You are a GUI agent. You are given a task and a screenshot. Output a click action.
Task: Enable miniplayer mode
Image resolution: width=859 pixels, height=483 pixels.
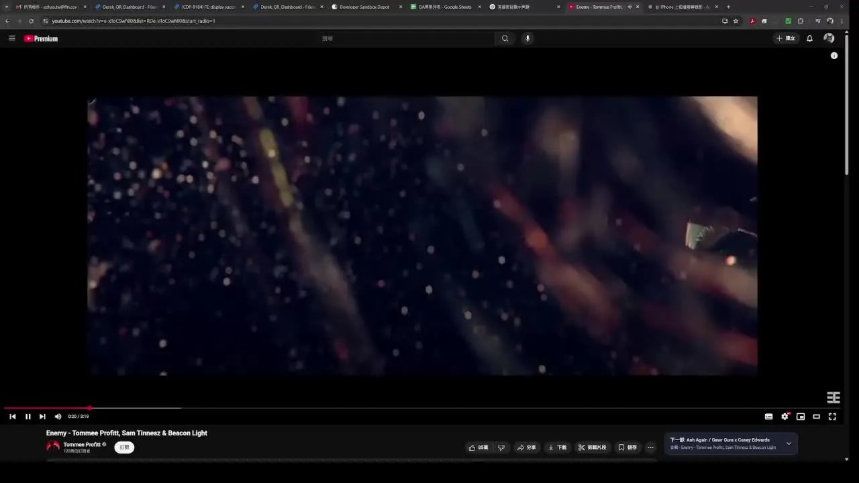(x=801, y=417)
